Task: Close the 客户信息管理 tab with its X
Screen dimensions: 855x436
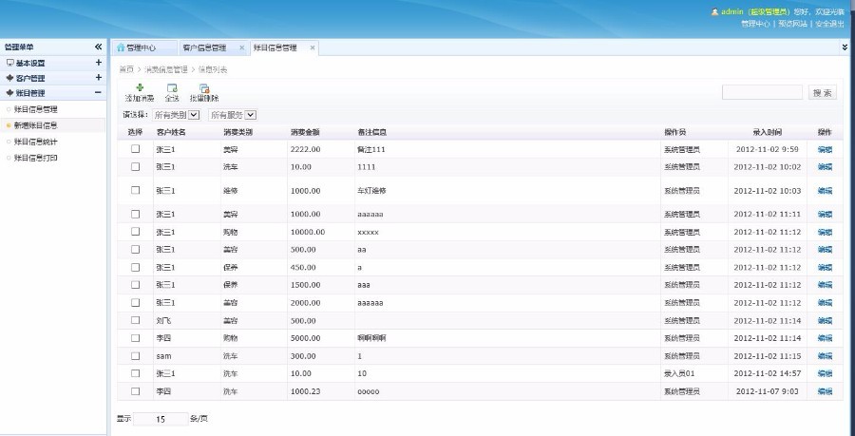Action: (241, 47)
